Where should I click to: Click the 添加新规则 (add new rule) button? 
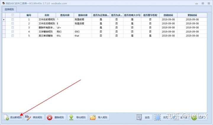coord(13,117)
